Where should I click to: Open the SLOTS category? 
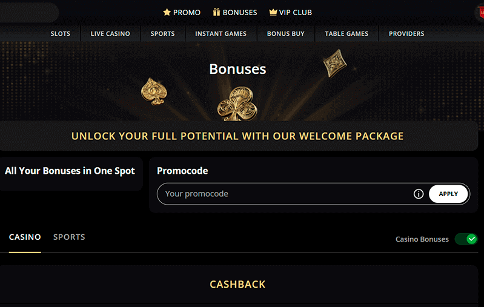[x=61, y=34]
